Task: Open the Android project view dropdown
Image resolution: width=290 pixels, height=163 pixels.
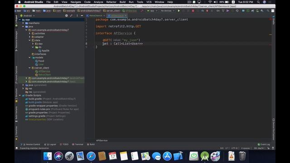Action: (x=27, y=16)
